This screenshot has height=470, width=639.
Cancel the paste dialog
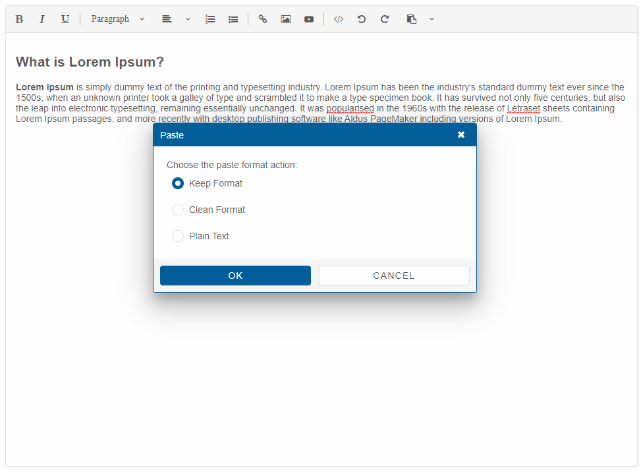click(393, 275)
